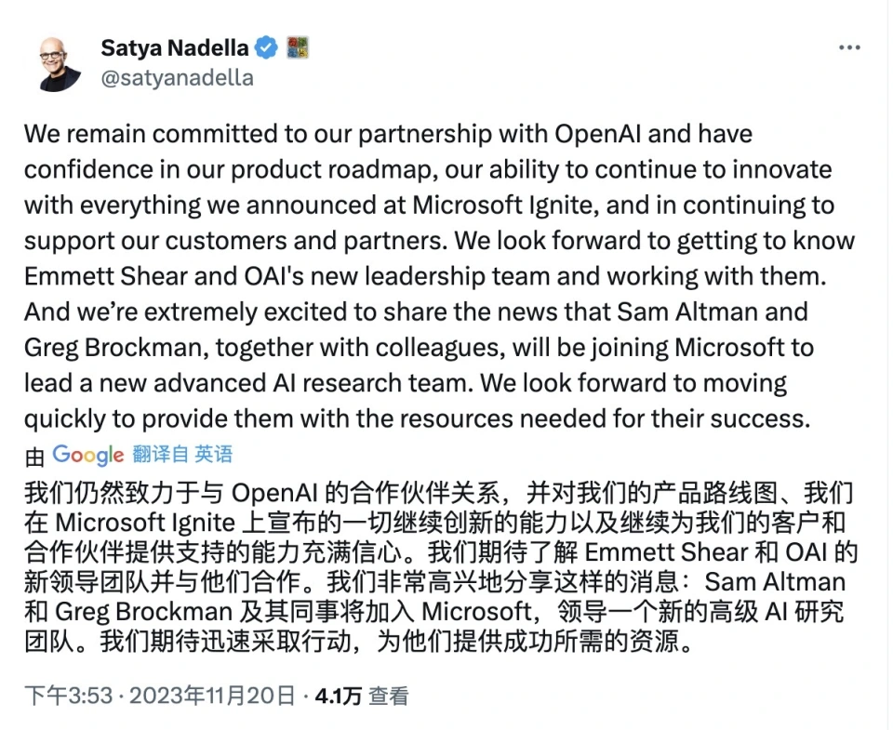
Task: Click the "由" character before the Google logo
Action: pyautogui.click(x=34, y=455)
